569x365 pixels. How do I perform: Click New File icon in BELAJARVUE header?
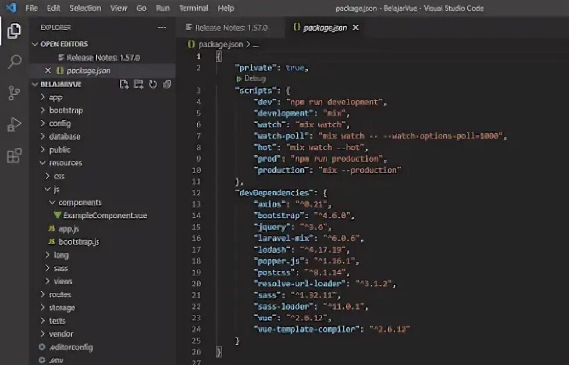pyautogui.click(x=124, y=84)
